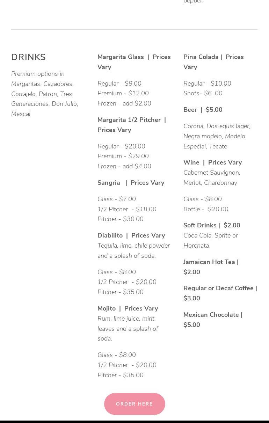Click the Mexican Chocolate item

213,320
